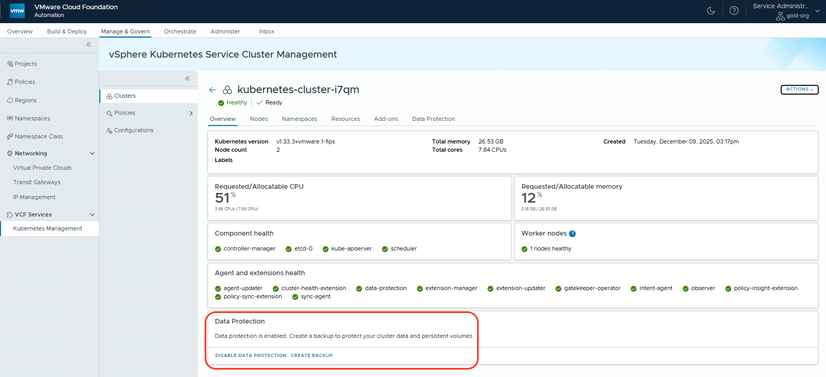826x377 pixels.
Task: Select the cluster Overview tab
Action: (x=222, y=119)
